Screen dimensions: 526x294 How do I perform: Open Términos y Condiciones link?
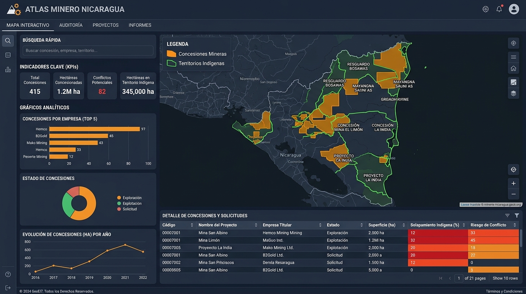click(x=504, y=291)
